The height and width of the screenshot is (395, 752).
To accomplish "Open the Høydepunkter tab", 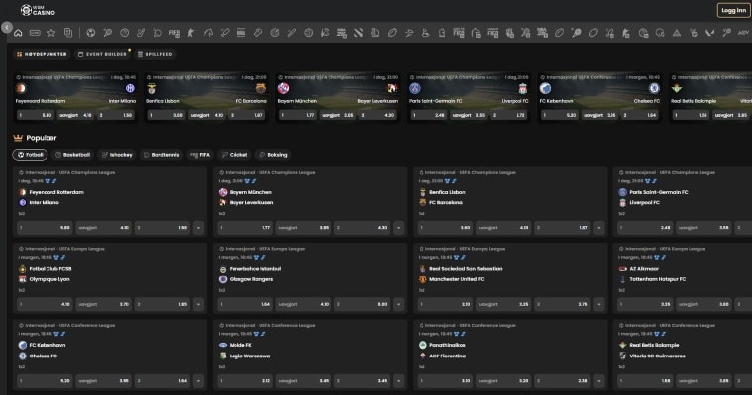I will [x=42, y=54].
